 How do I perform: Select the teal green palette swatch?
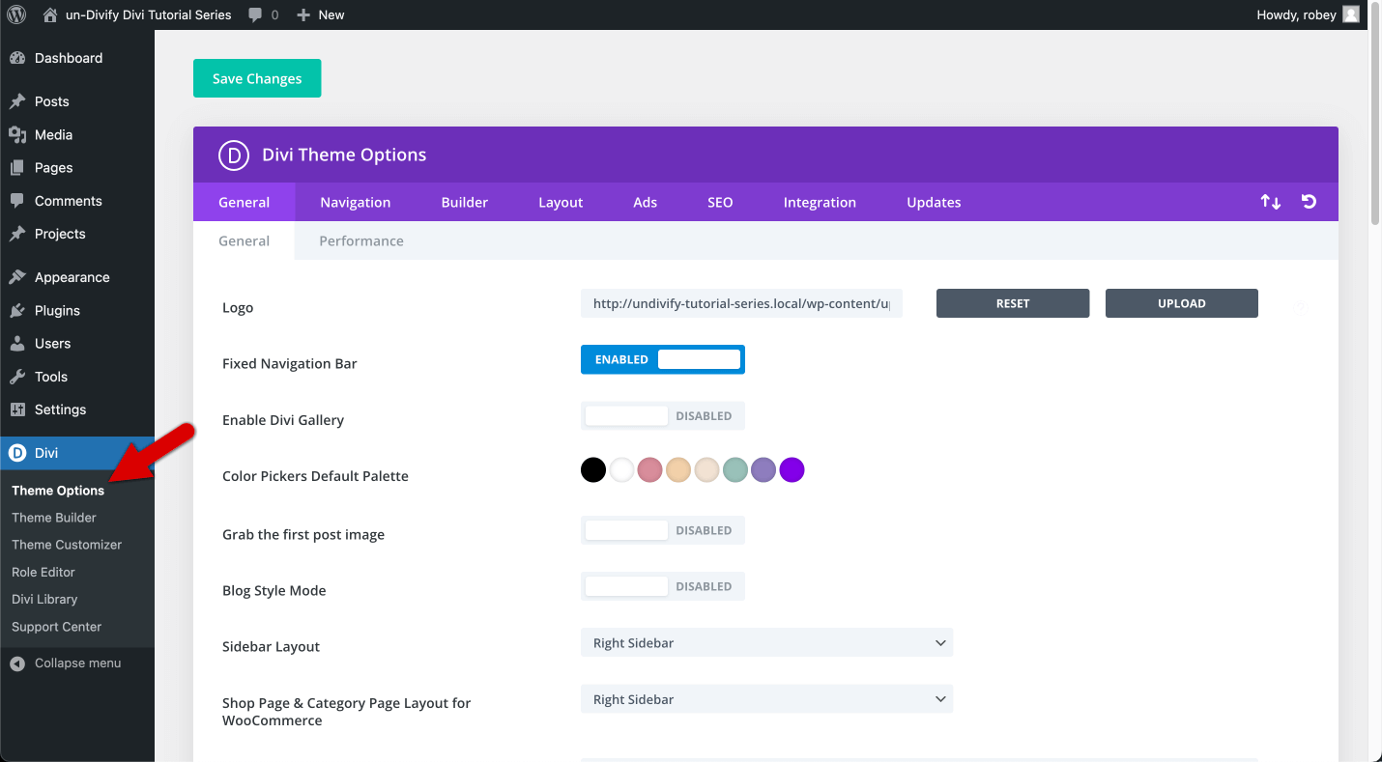click(x=735, y=470)
